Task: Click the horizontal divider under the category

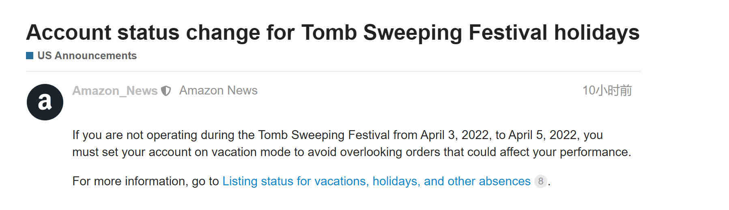Action: pyautogui.click(x=333, y=71)
